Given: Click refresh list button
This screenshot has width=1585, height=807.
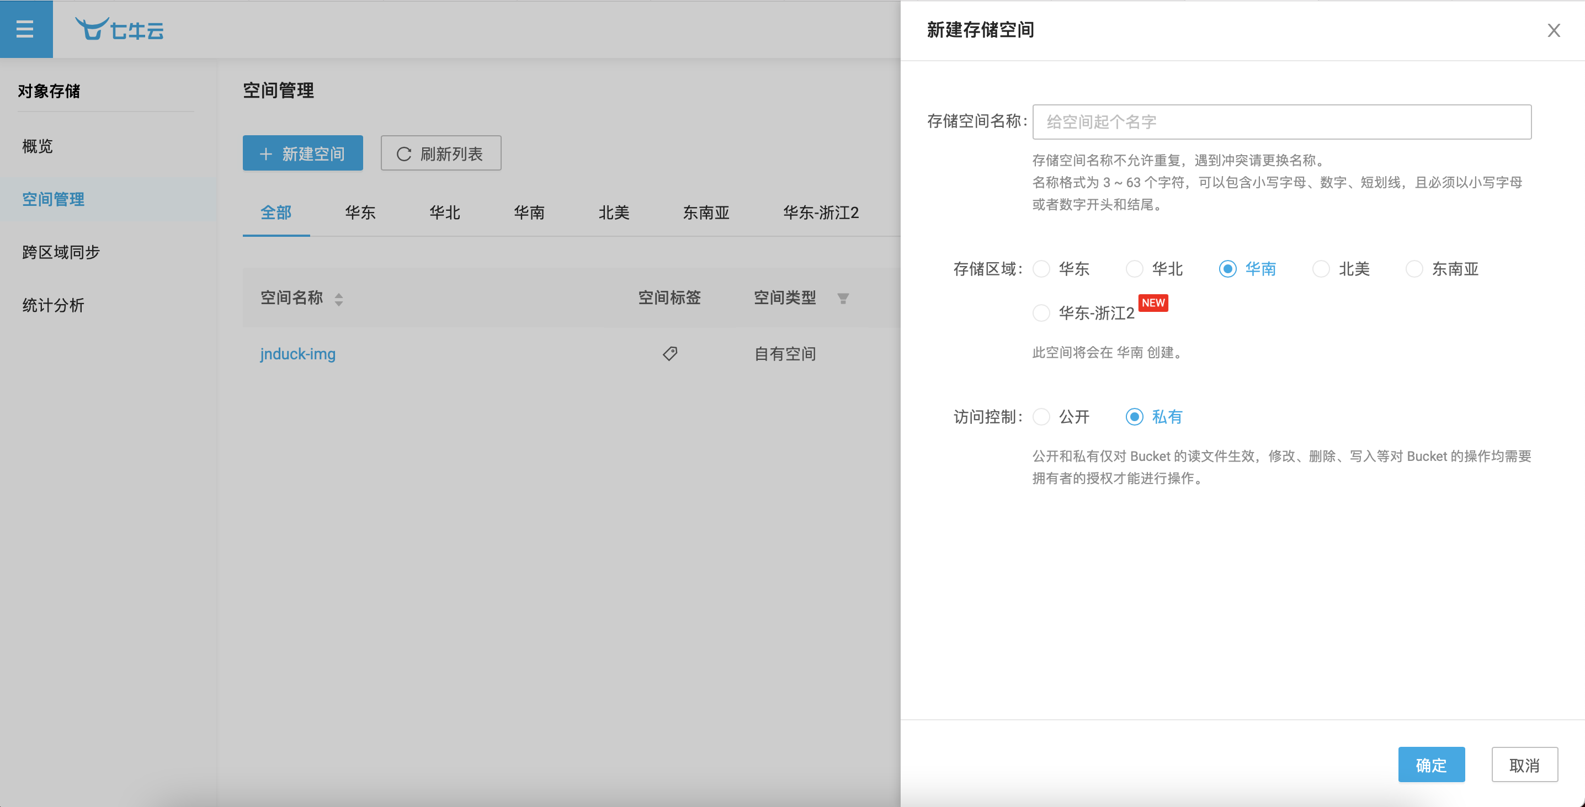Looking at the screenshot, I should (x=440, y=153).
